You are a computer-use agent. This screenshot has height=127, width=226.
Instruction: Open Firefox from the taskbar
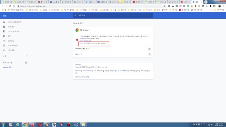[32, 125]
